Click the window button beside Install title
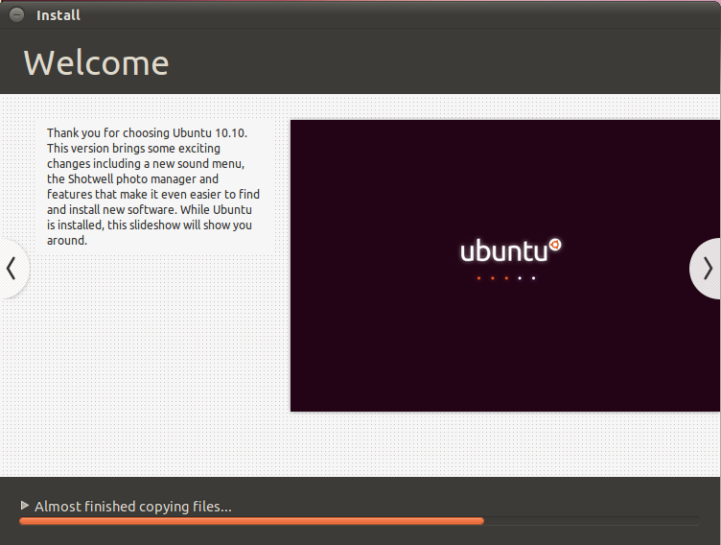 tap(17, 14)
